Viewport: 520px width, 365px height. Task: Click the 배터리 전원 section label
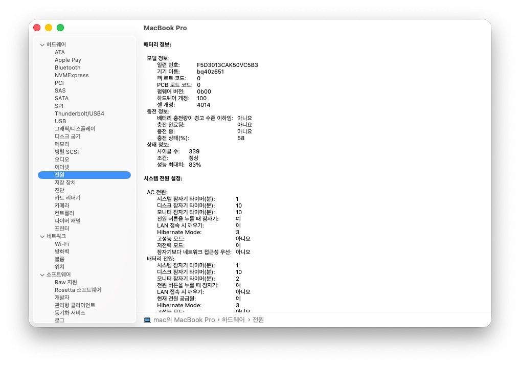click(x=161, y=259)
